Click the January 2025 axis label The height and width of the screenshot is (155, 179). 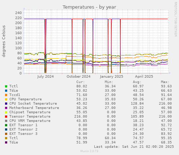[112, 77]
